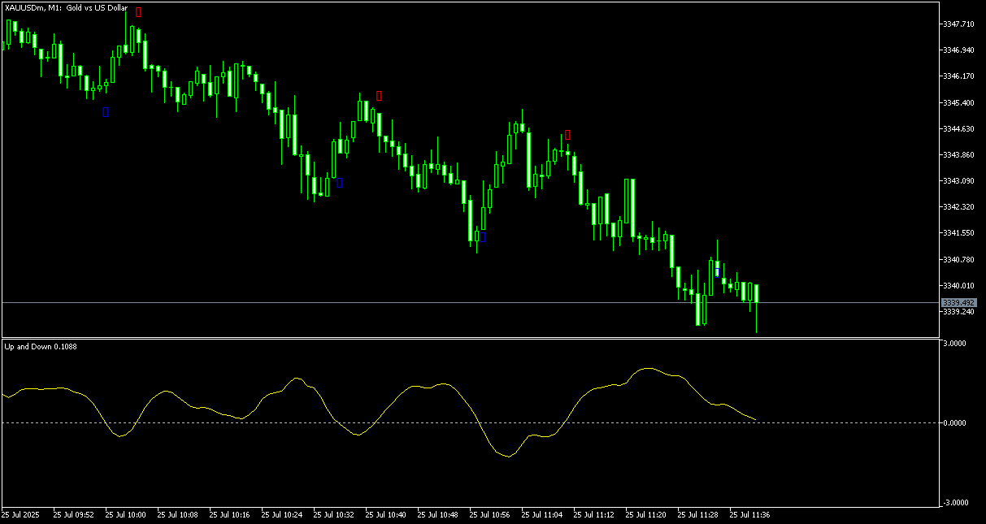Select the red signal marker near the 10:38 high

(x=379, y=96)
